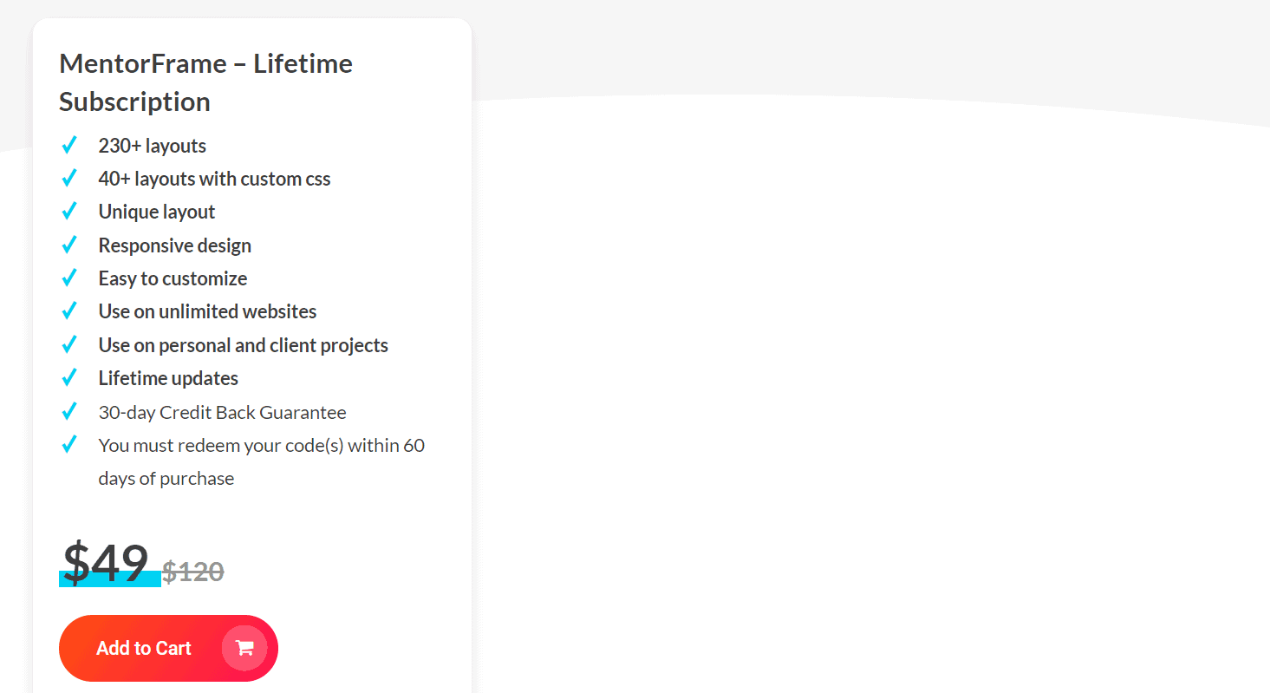Select the Responsive design list entry

(174, 244)
